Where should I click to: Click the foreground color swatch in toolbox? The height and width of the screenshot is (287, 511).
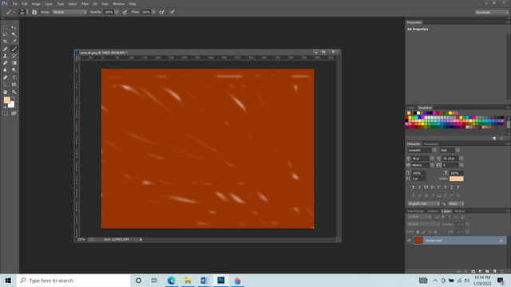pyautogui.click(x=7, y=100)
